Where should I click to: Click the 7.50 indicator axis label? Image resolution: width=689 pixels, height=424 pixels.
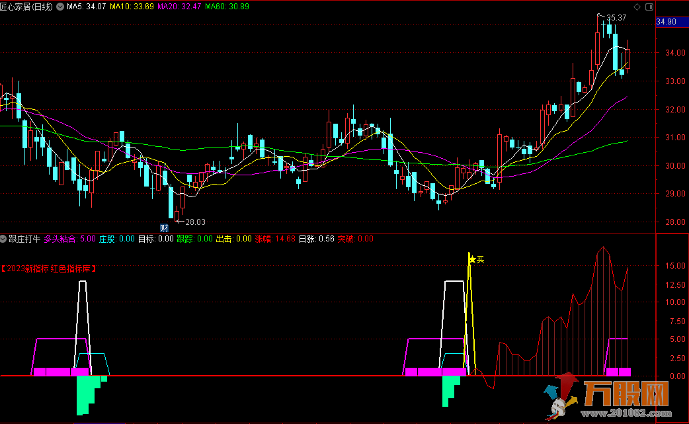coord(678,321)
